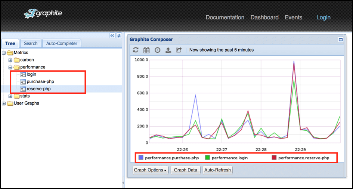The width and height of the screenshot is (353, 189).
Task: Click the green login legend swatch
Action: (x=207, y=158)
